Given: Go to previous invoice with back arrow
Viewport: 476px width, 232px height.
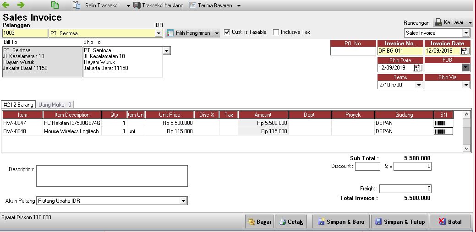Looking at the screenshot, I should (x=5, y=5).
